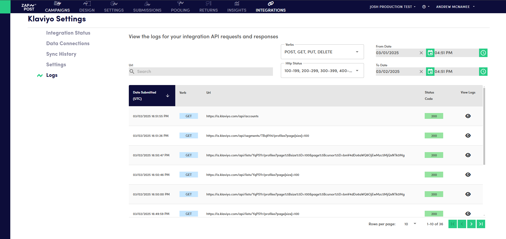Switch to the Insights tab
The width and height of the screenshot is (506, 239).
pos(237,7)
